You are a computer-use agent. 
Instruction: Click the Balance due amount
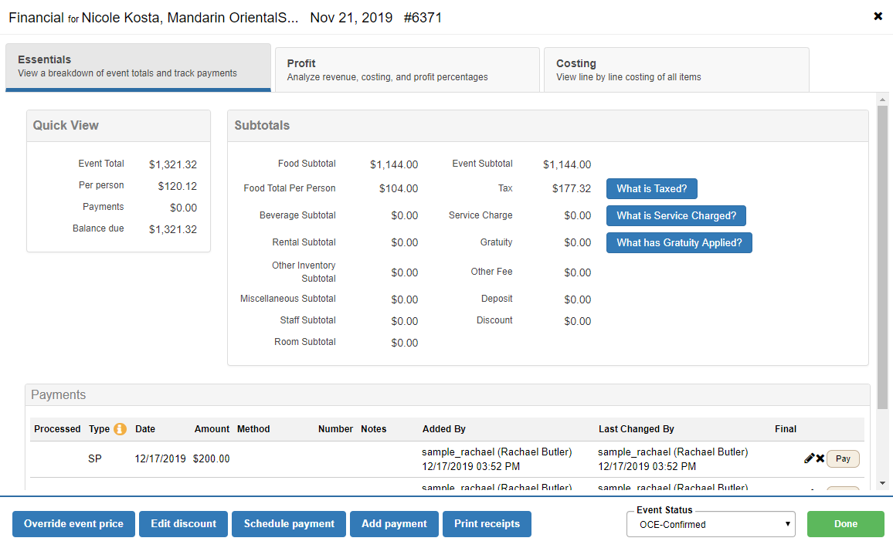[173, 229]
